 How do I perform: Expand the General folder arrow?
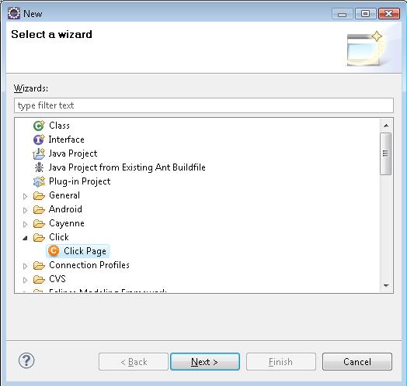[x=25, y=196]
